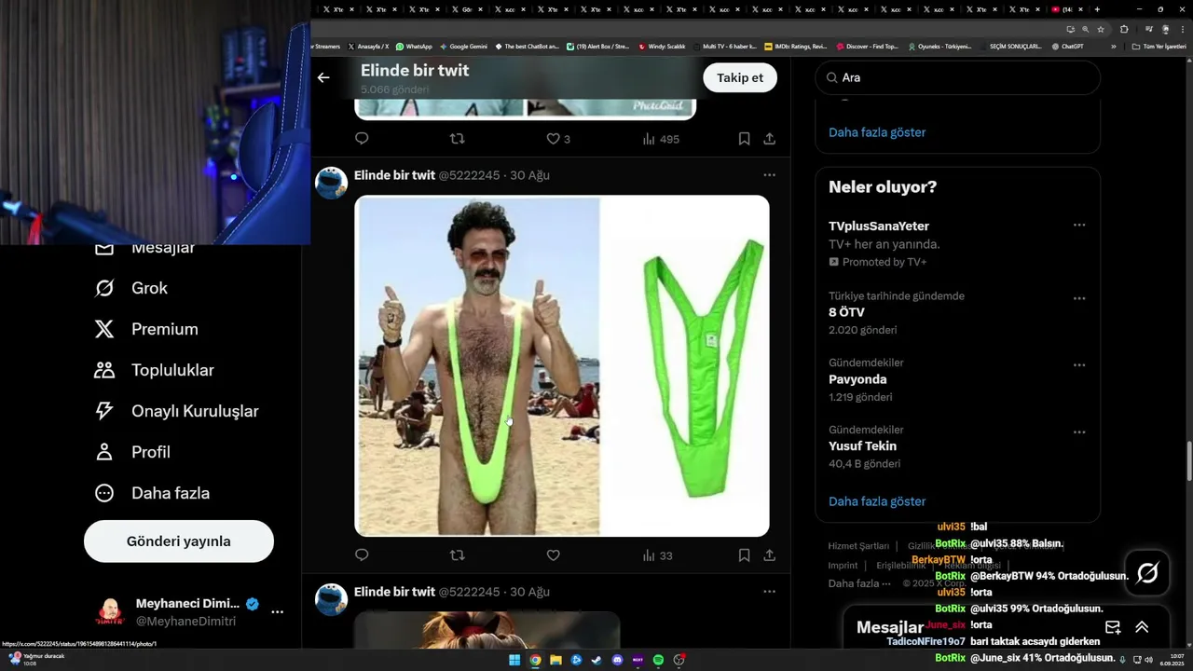
Task: Open Topluluklar in the sidebar
Action: point(155,370)
